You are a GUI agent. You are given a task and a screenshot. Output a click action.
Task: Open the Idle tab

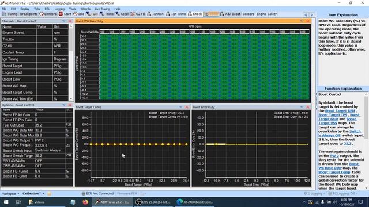[x=78, y=14]
